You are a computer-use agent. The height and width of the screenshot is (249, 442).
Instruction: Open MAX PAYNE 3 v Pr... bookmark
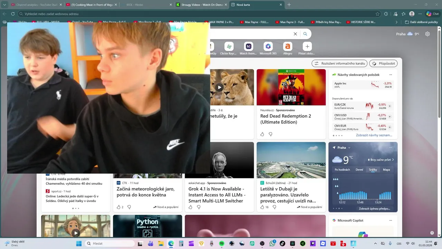pyautogui.click(x=219, y=22)
